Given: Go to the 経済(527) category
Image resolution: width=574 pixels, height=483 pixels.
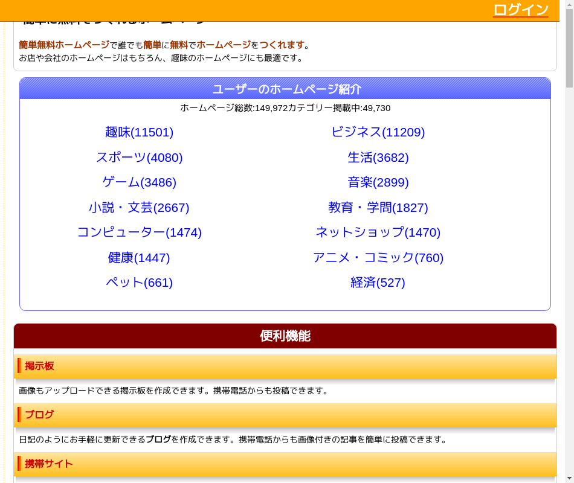Looking at the screenshot, I should tap(378, 283).
